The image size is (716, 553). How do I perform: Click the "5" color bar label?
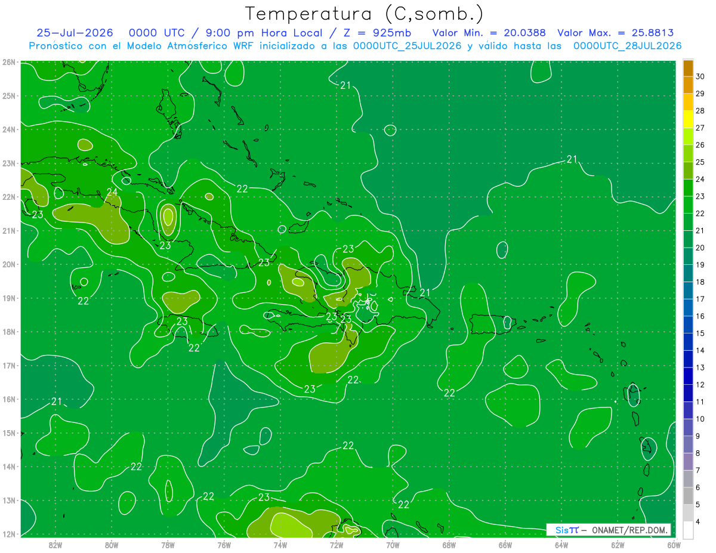pos(698,505)
